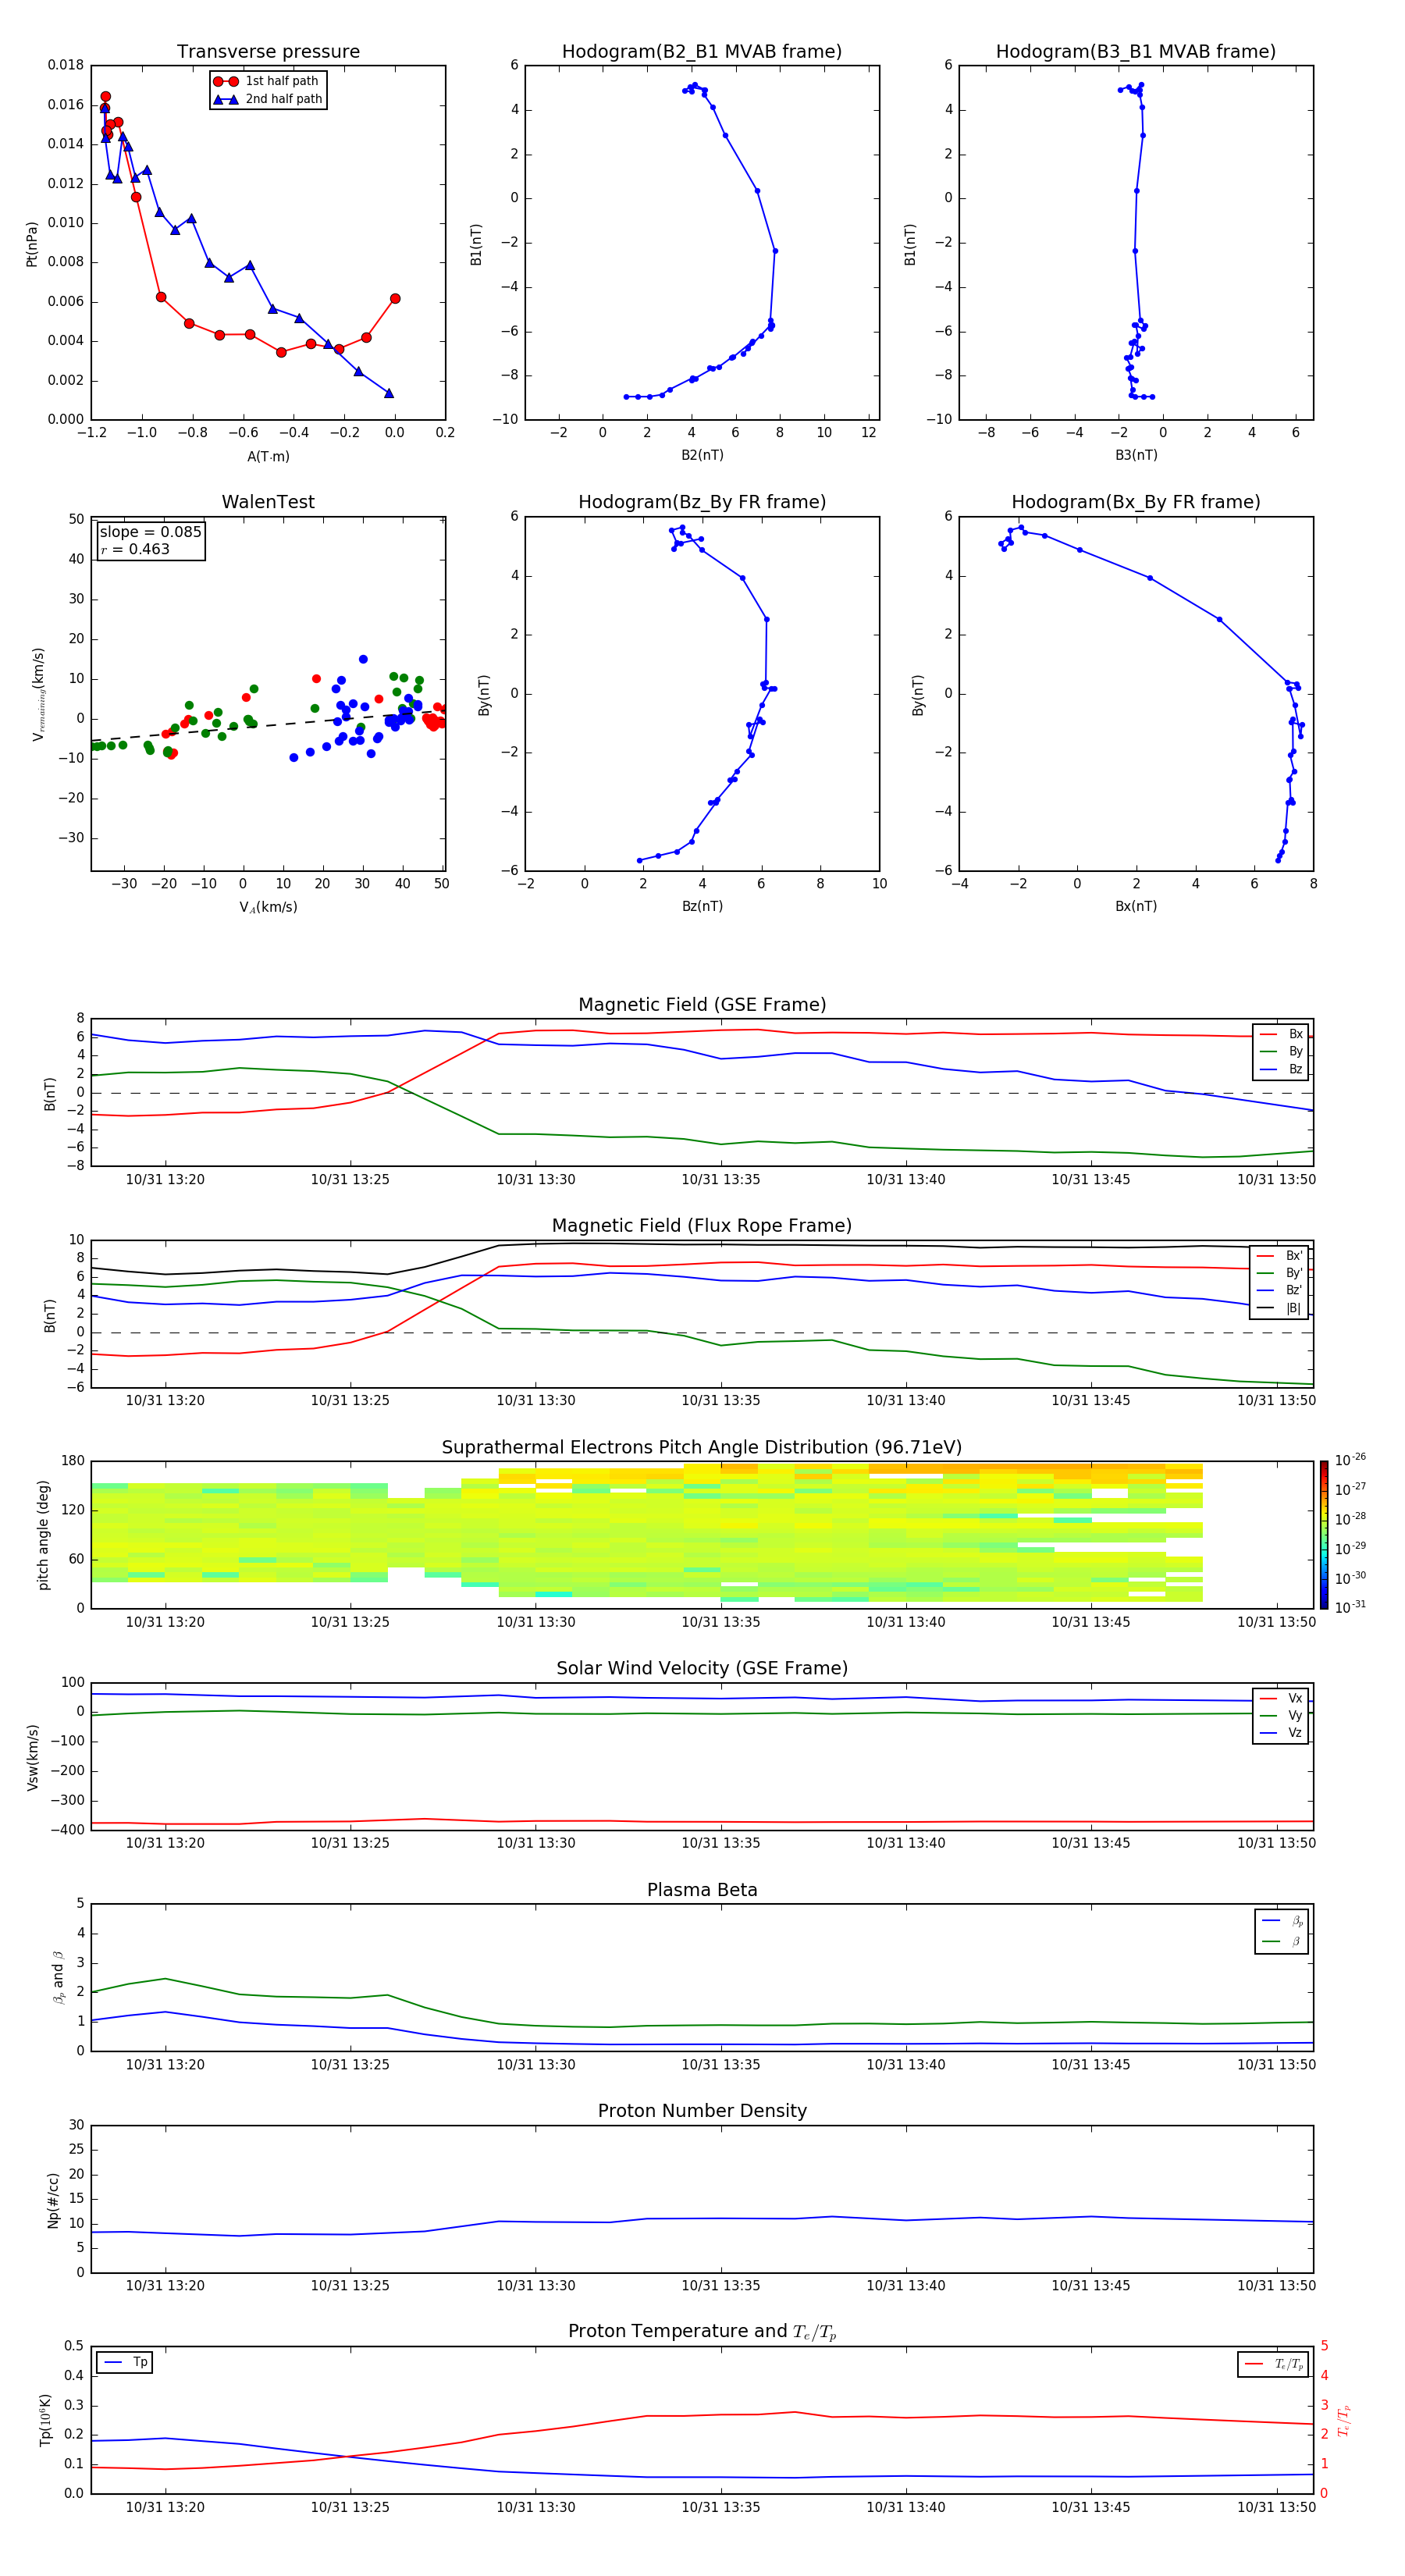The width and height of the screenshot is (1405, 2576).
Task: Click the Vy entry in velocity legend
Action: pos(1282,1716)
